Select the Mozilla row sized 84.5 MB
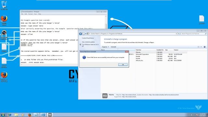The width and height of the screenshot is (208, 117). (x=158, y=56)
